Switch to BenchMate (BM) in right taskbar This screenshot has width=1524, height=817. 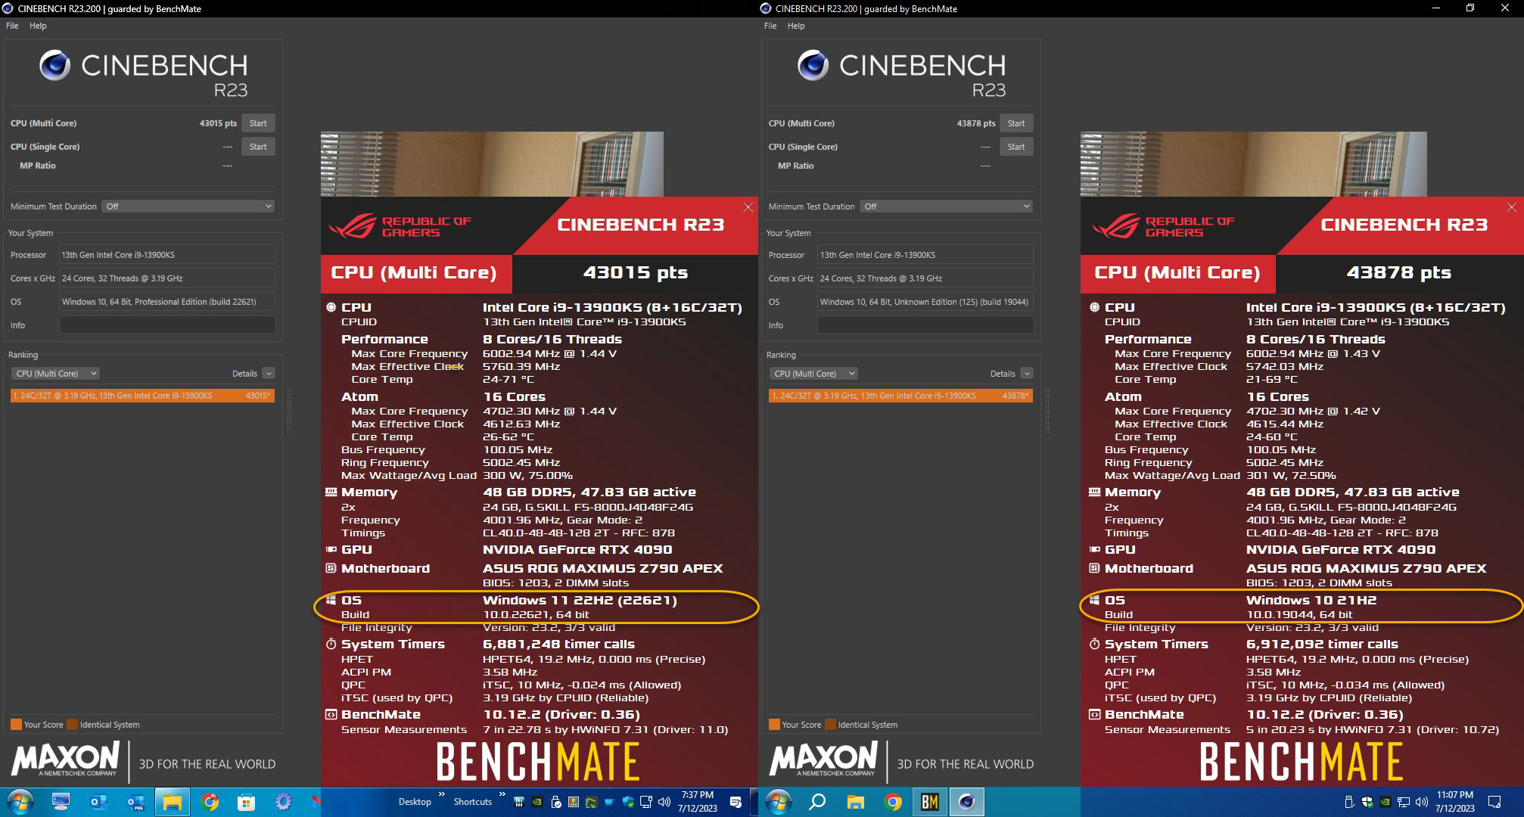pyautogui.click(x=929, y=802)
